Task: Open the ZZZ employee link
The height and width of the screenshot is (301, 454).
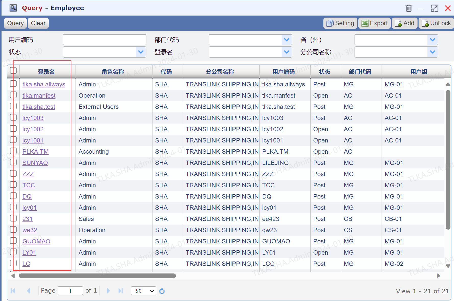Action: click(28, 174)
